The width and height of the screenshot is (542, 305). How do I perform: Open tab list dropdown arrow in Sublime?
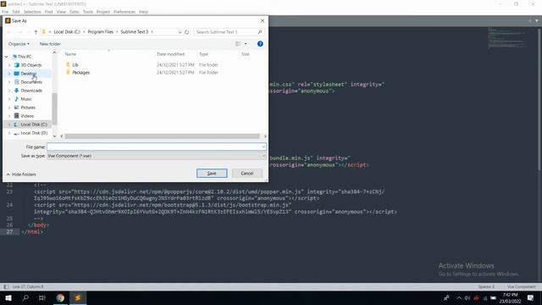pyautogui.click(x=537, y=20)
